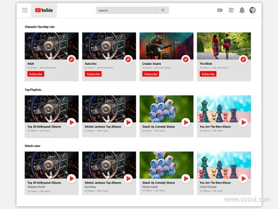Open the create video camera icon
Screen dimensions: 278x209
pyautogui.click(x=220, y=10)
